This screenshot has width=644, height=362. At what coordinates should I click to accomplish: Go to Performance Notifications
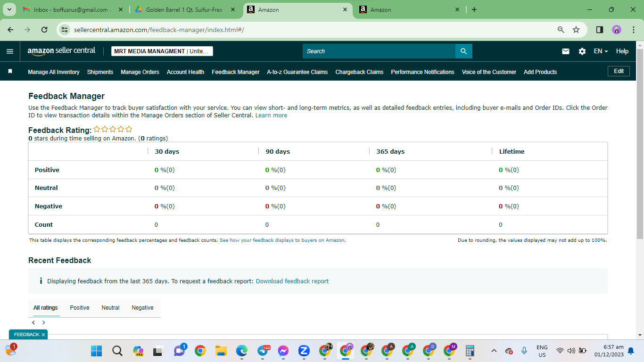423,72
